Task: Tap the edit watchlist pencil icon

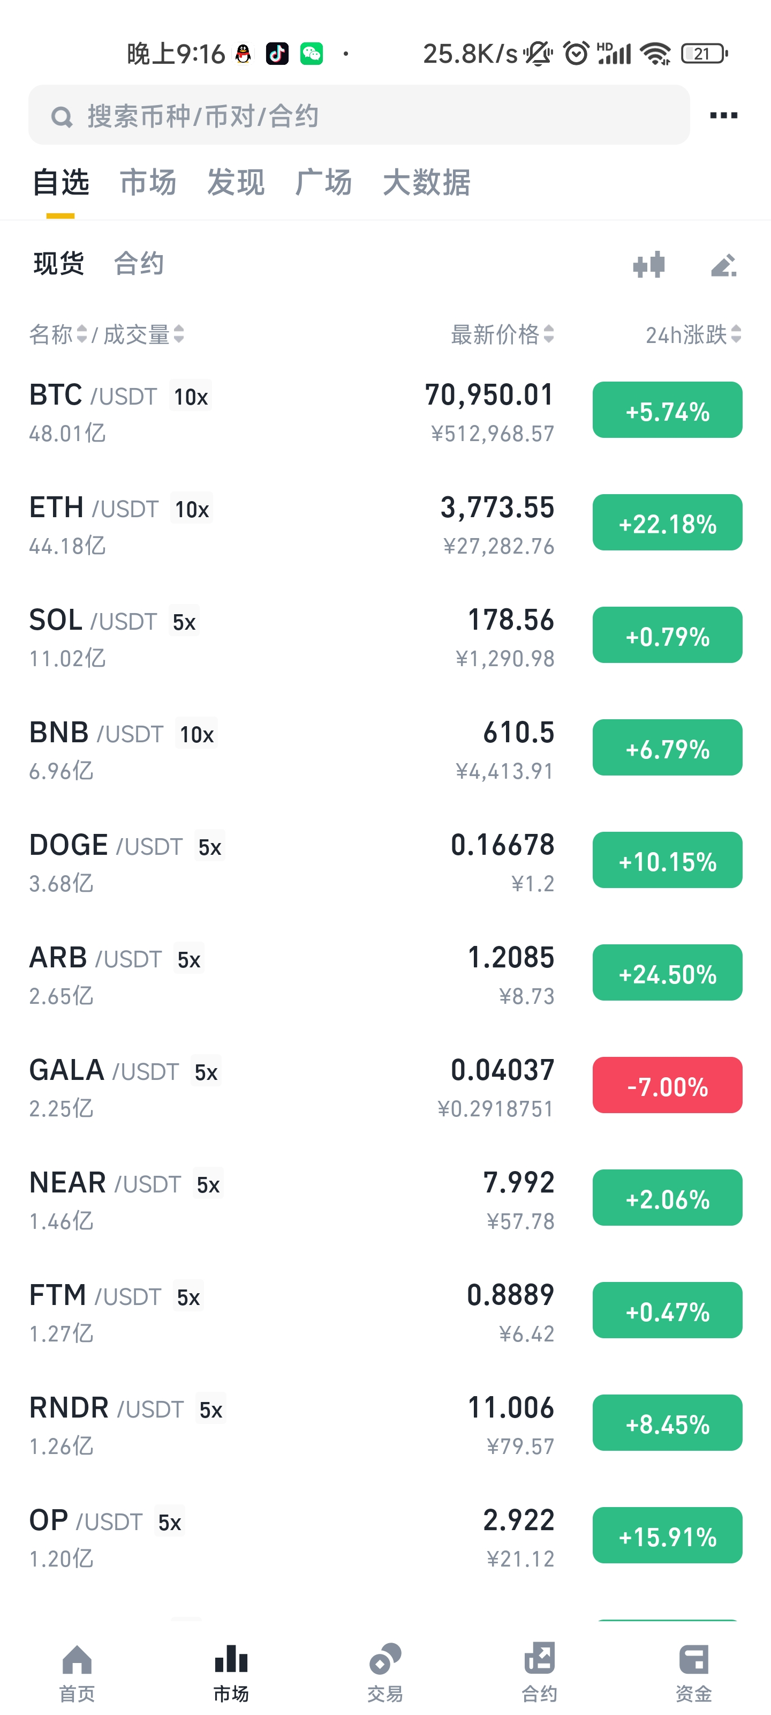Action: (724, 264)
